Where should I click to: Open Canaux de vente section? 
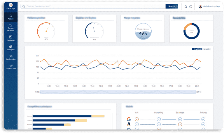11,28
